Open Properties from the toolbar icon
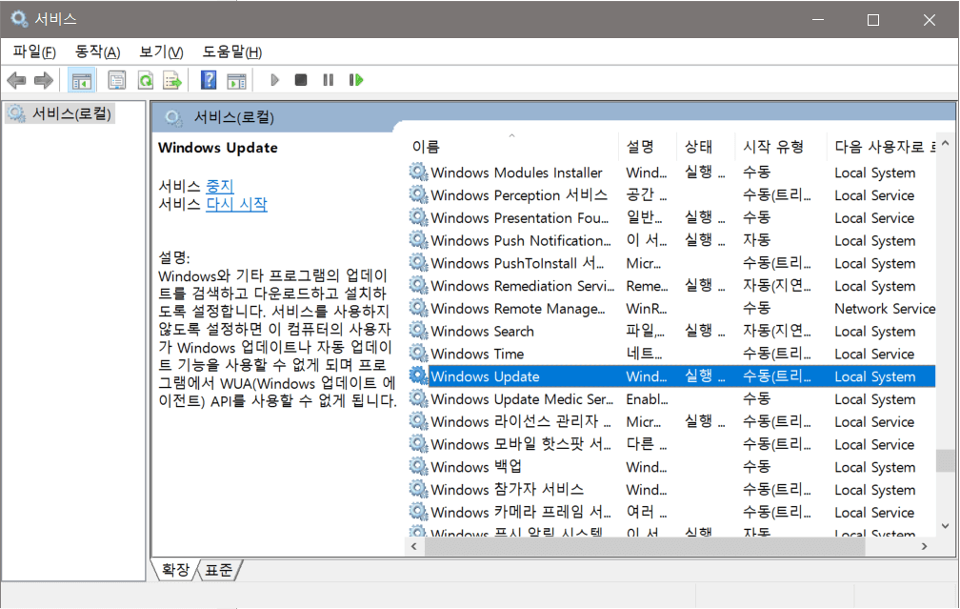 pyautogui.click(x=117, y=80)
